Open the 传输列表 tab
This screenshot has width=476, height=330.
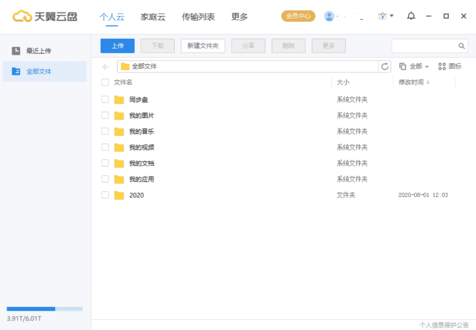(199, 17)
